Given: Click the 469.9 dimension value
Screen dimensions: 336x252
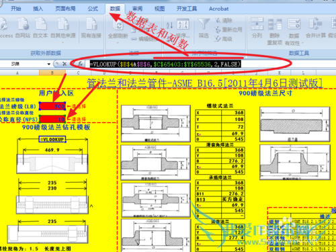Looking at the screenshot, I should click(x=52, y=150).
